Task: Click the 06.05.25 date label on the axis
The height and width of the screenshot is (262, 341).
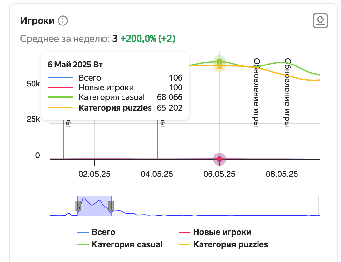Action: pos(219,174)
